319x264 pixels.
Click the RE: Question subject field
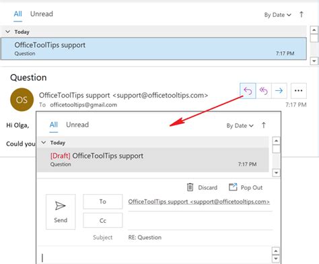click(x=145, y=238)
